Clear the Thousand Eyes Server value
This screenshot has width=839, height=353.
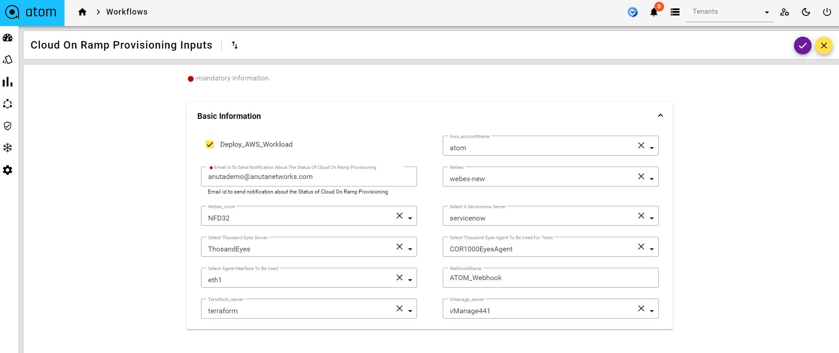(399, 247)
